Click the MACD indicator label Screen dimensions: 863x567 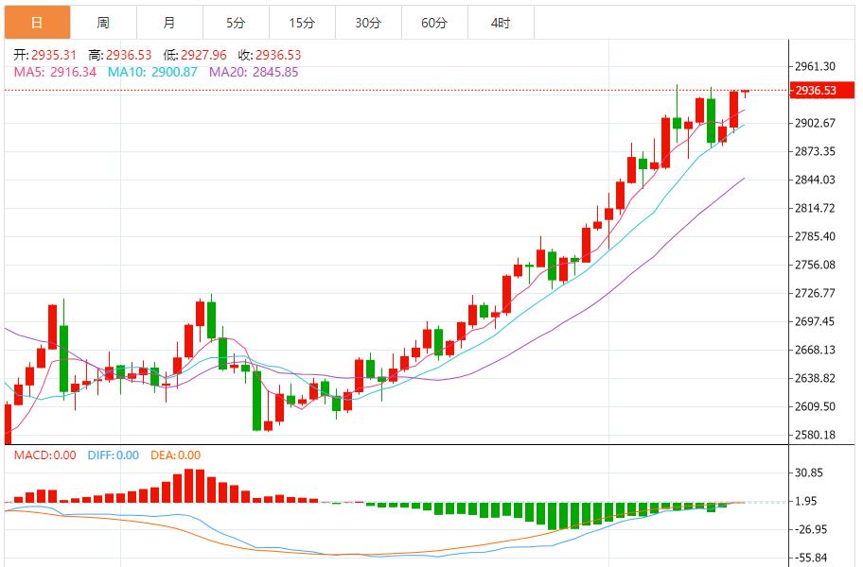(44, 455)
